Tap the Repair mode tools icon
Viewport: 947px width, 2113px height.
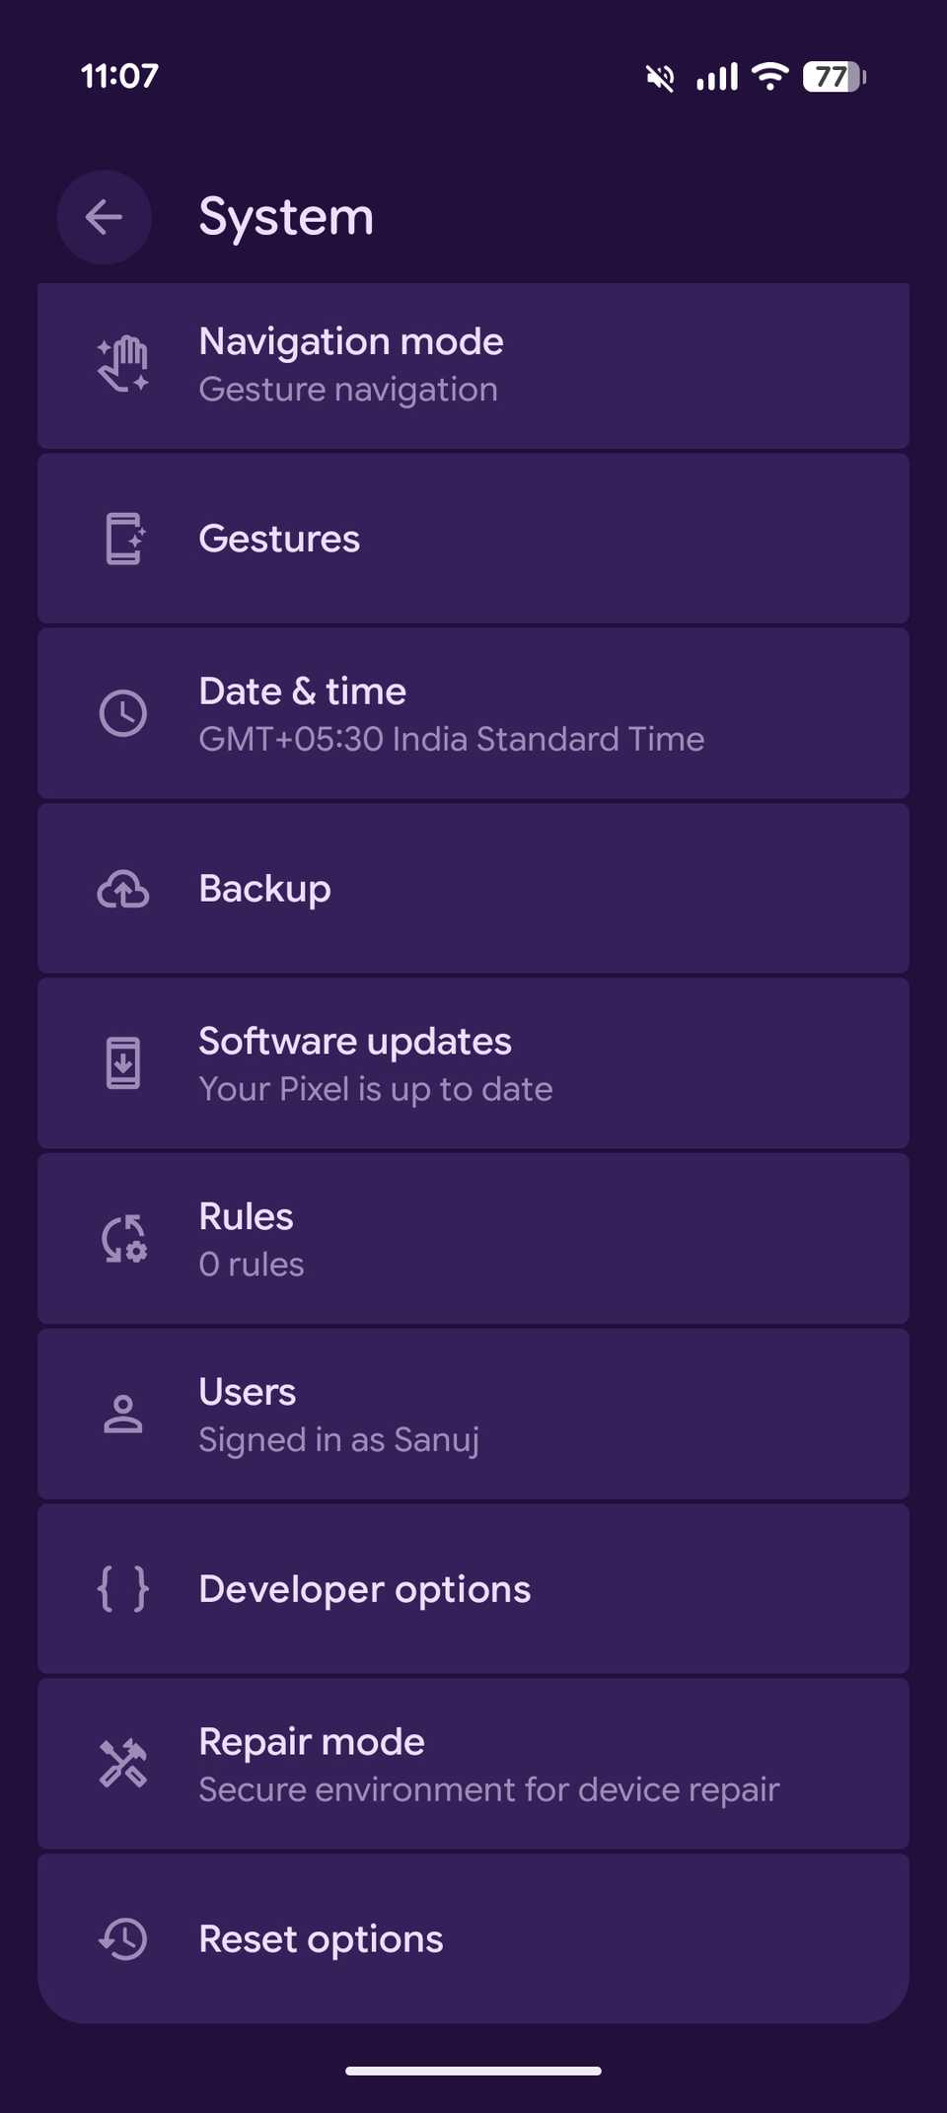[x=123, y=1764]
